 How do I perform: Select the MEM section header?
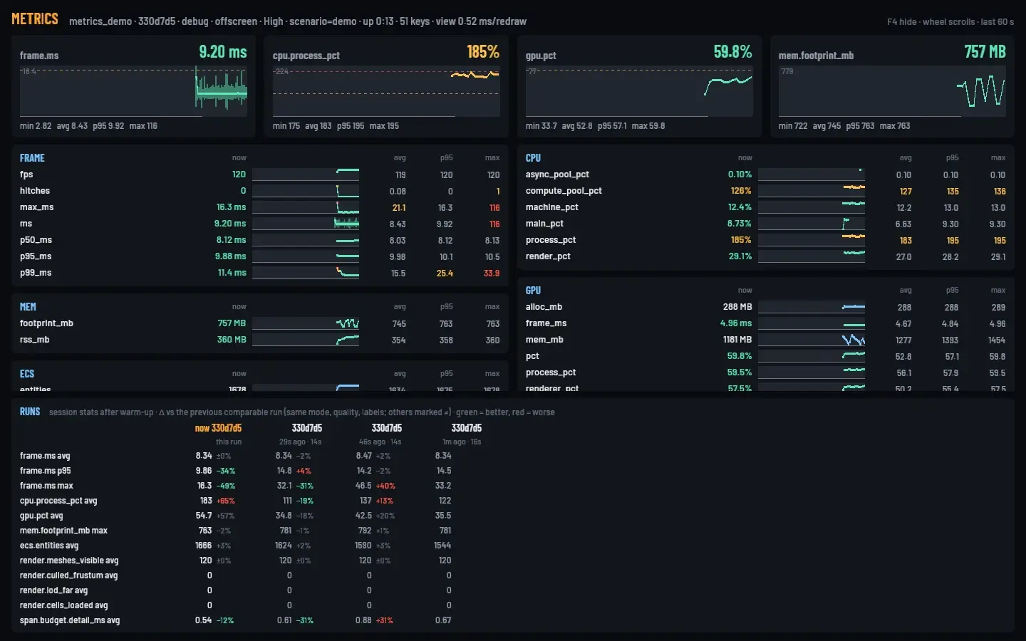[28, 307]
